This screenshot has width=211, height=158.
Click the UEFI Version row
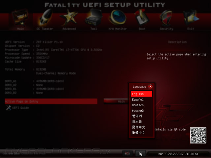(x=34, y=42)
